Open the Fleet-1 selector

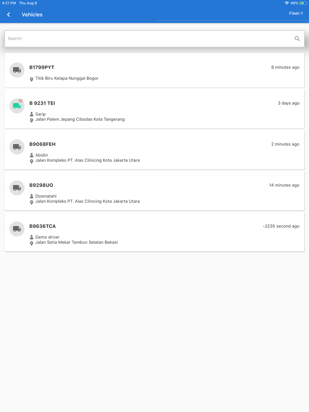296,13
